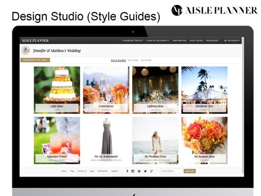Switch to the My Faves tab
The width and height of the screenshot is (261, 196).
(133, 60)
